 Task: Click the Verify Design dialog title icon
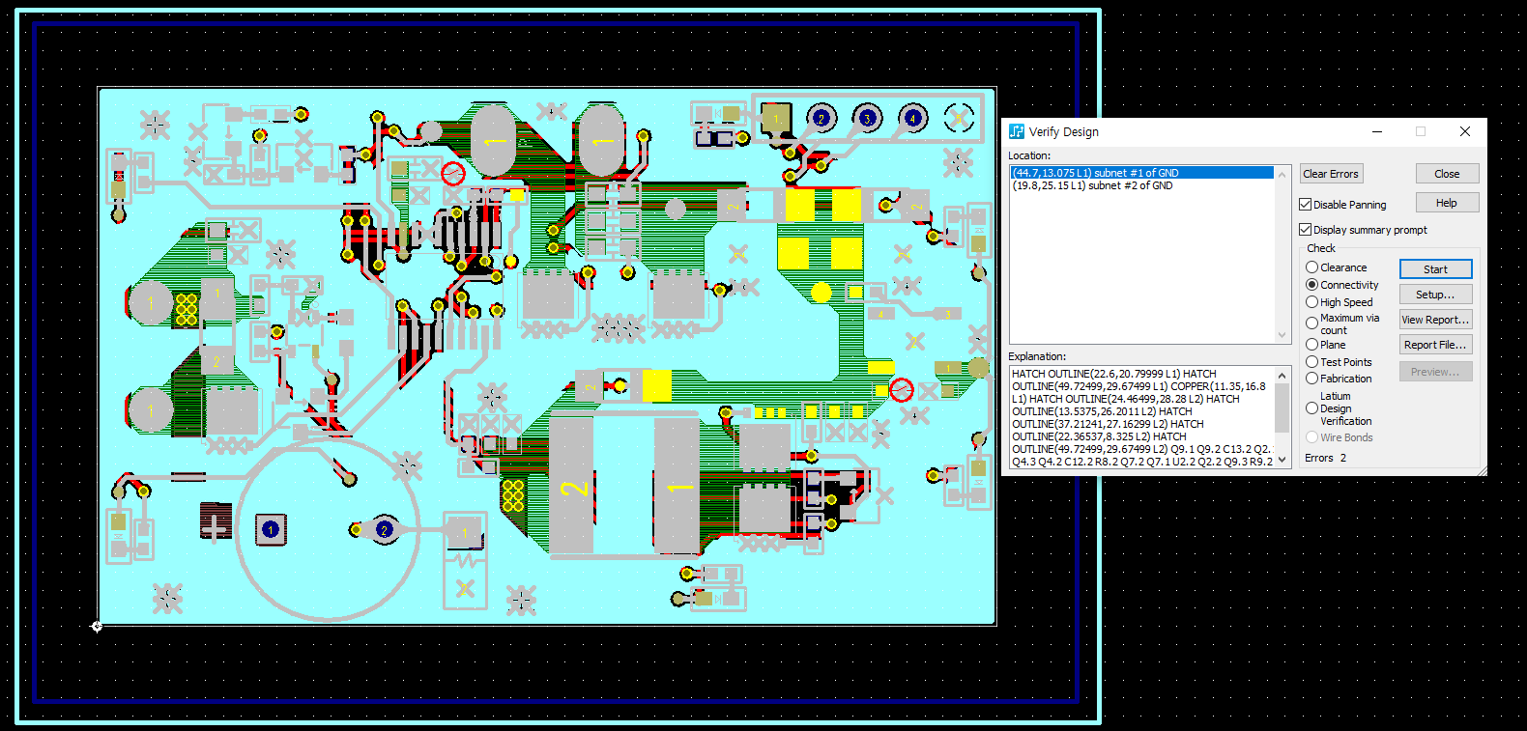[x=1016, y=131]
